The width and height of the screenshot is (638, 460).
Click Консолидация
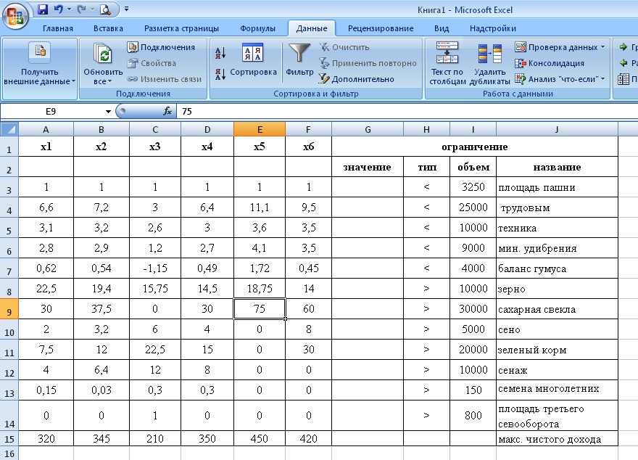coord(550,63)
